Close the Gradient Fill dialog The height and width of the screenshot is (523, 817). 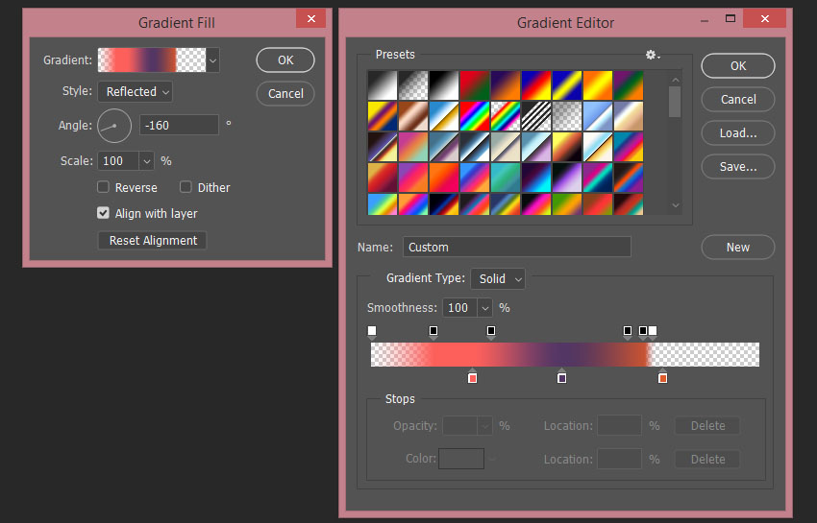(311, 19)
